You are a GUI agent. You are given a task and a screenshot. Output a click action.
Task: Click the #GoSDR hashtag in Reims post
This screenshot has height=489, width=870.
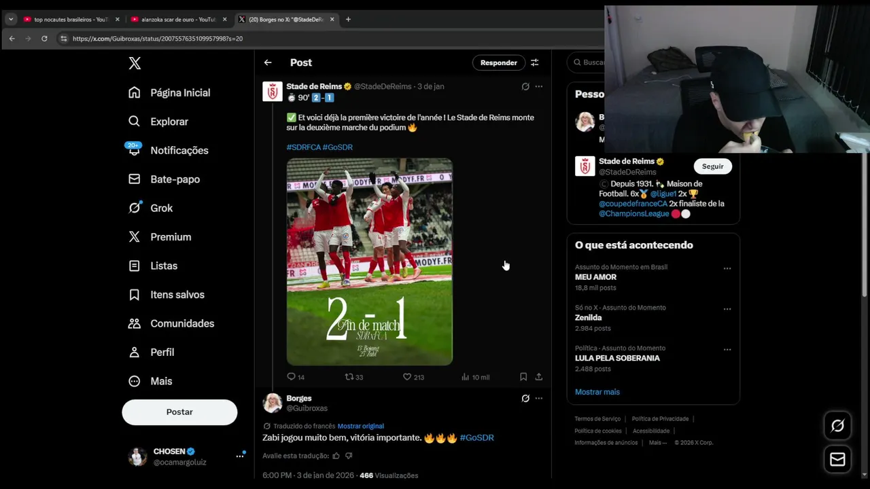coord(338,147)
